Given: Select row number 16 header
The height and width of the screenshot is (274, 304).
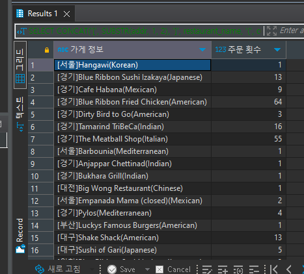Looking at the screenshot, I should point(40,250).
